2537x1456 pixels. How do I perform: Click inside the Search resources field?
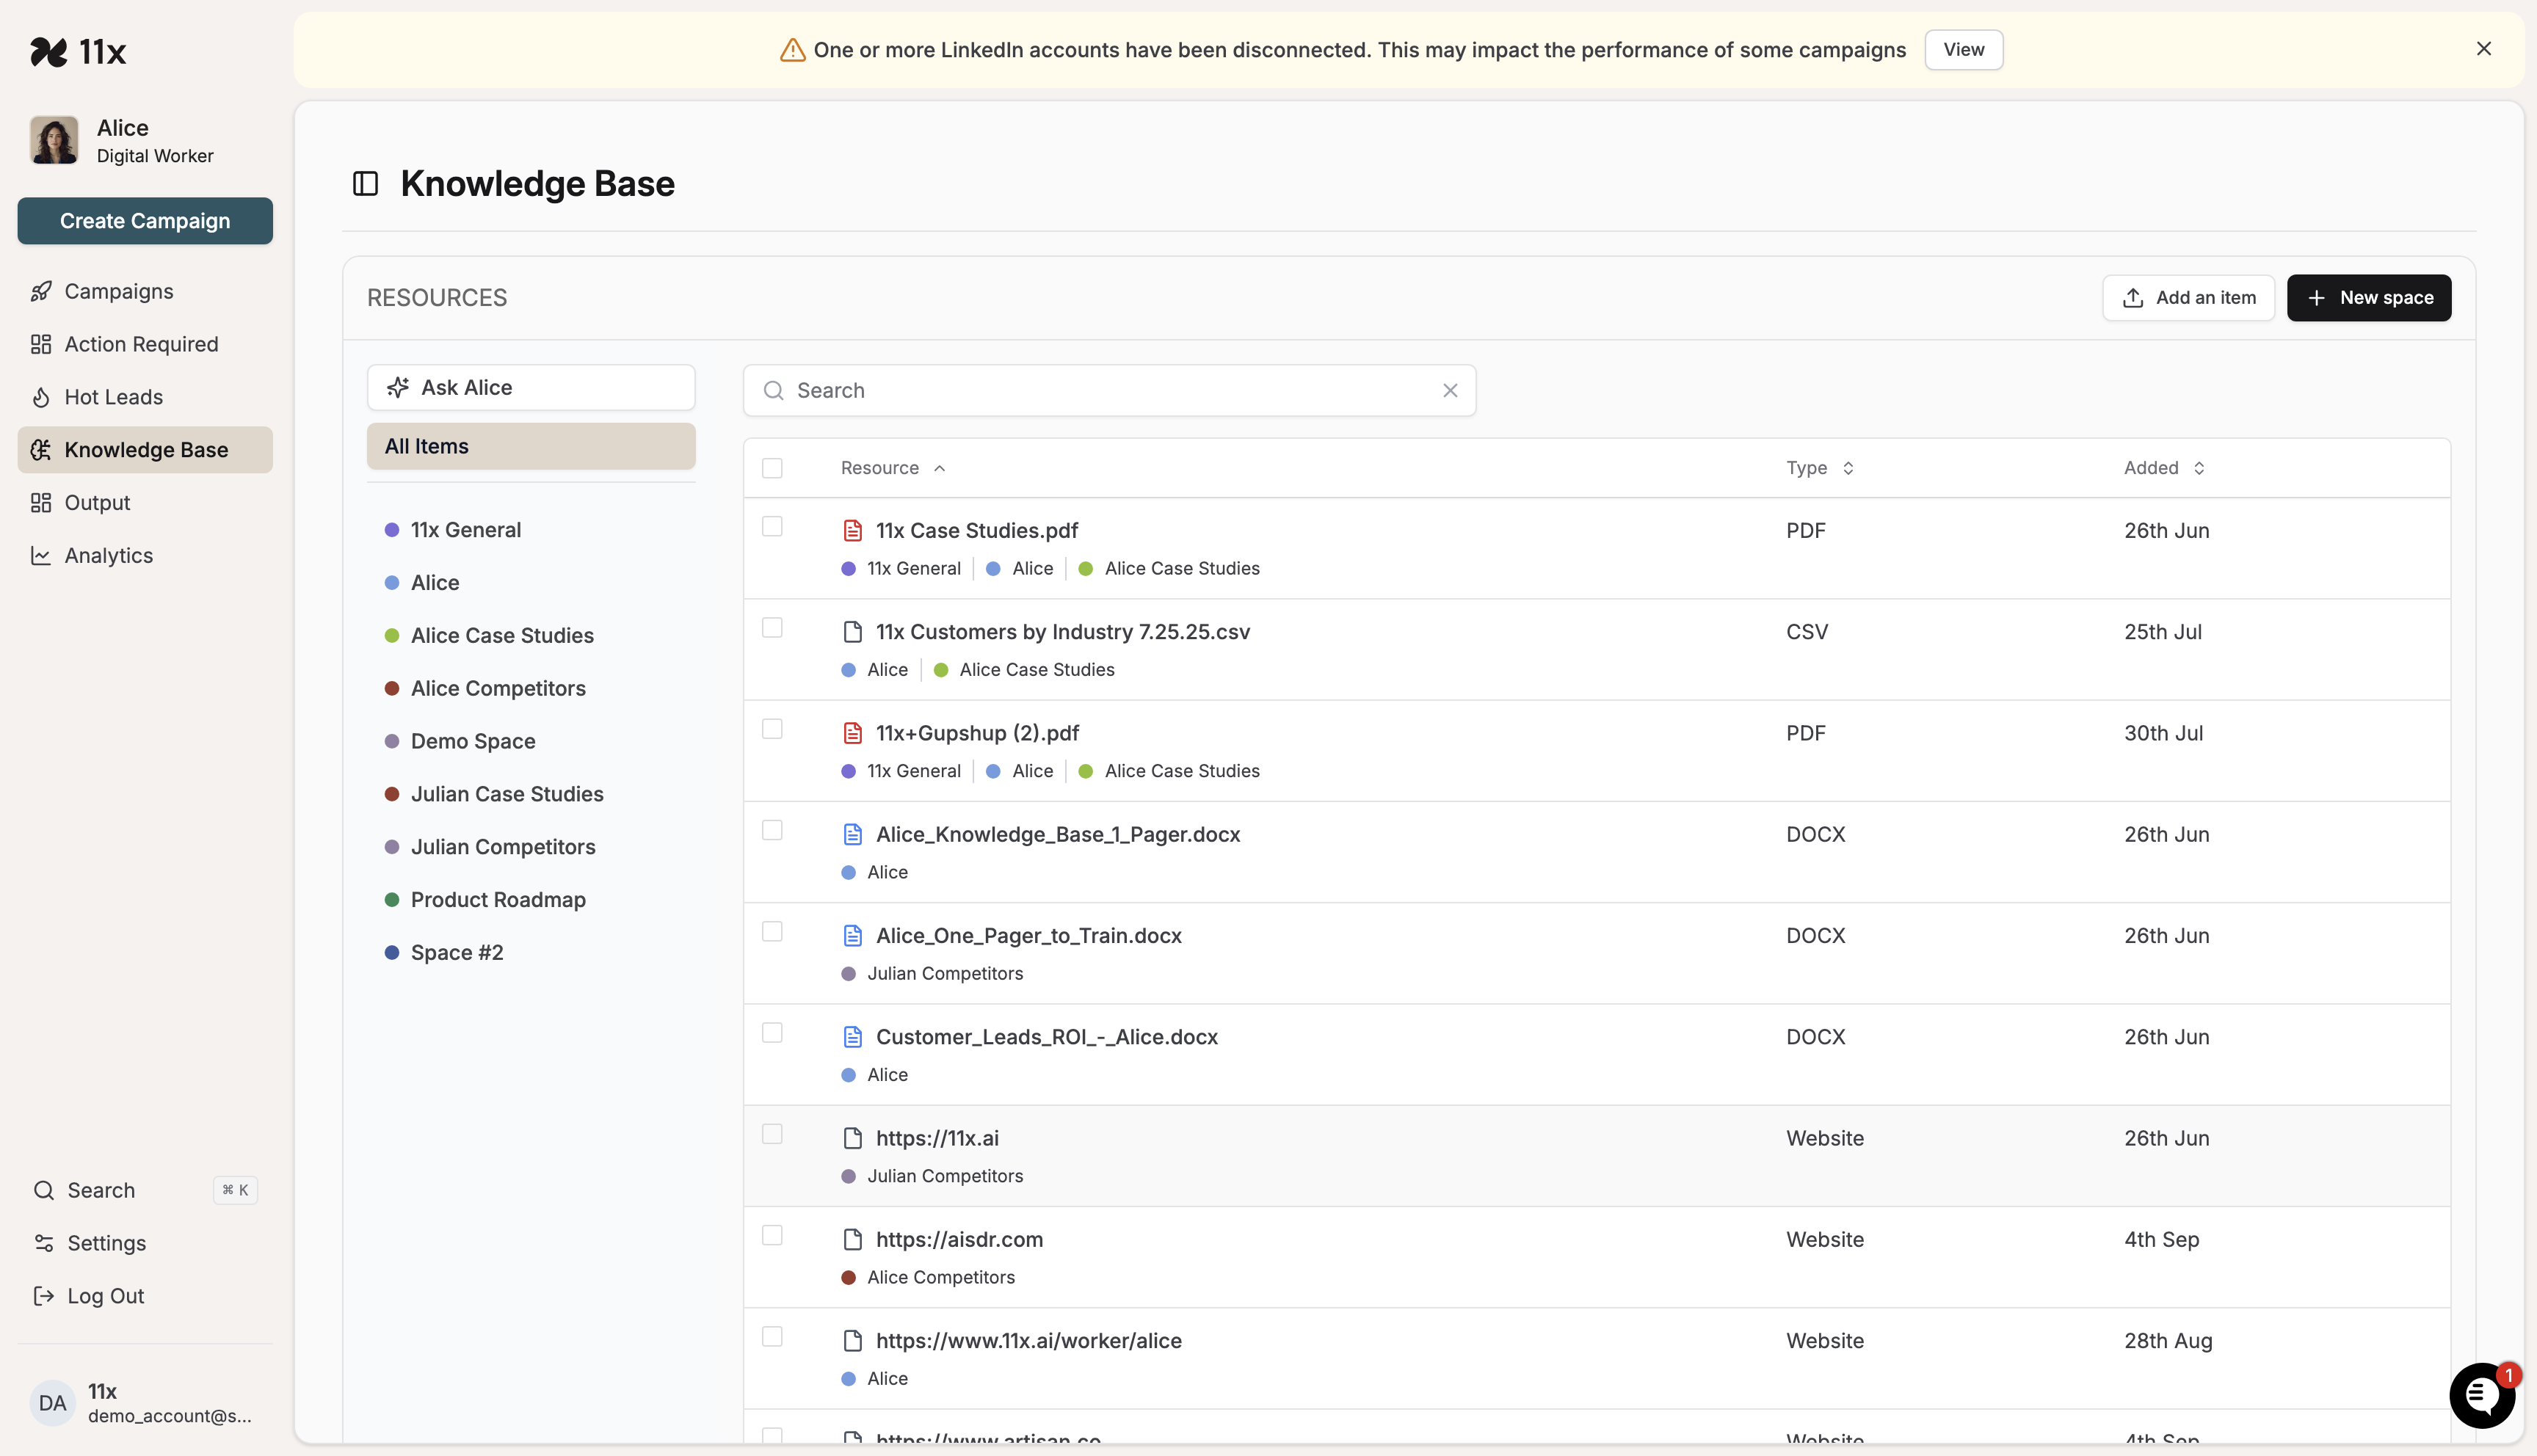[x=1100, y=390]
